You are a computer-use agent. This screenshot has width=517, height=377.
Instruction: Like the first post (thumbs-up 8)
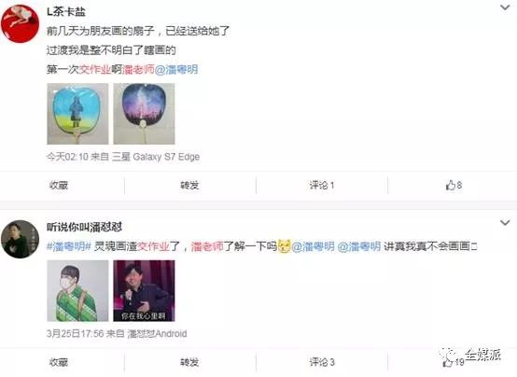[x=454, y=185]
